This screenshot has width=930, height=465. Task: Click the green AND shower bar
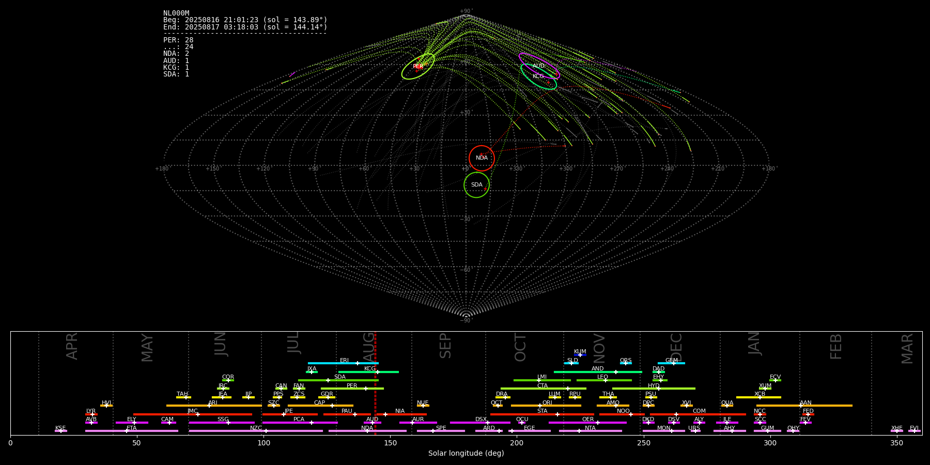(x=598, y=372)
